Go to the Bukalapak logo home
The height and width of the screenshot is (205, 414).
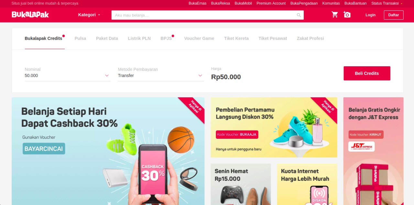point(30,15)
